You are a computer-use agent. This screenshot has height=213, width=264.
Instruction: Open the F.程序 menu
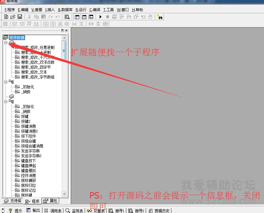[x=10, y=10]
